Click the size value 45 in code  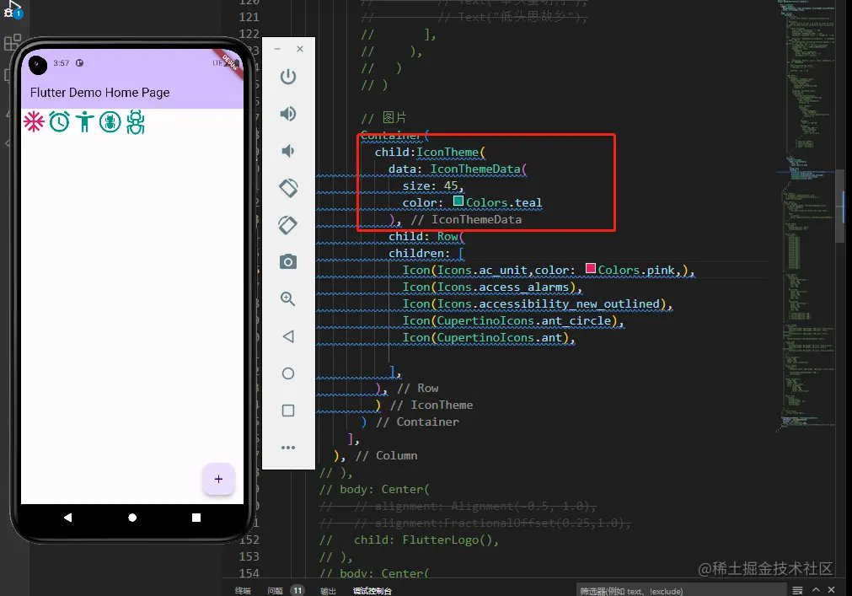[x=451, y=185]
